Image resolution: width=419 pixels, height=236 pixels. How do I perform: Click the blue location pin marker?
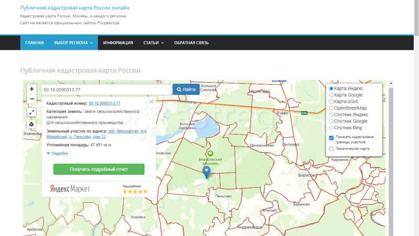click(206, 172)
